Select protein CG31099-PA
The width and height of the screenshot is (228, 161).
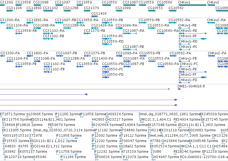pyautogui.click(x=127, y=53)
